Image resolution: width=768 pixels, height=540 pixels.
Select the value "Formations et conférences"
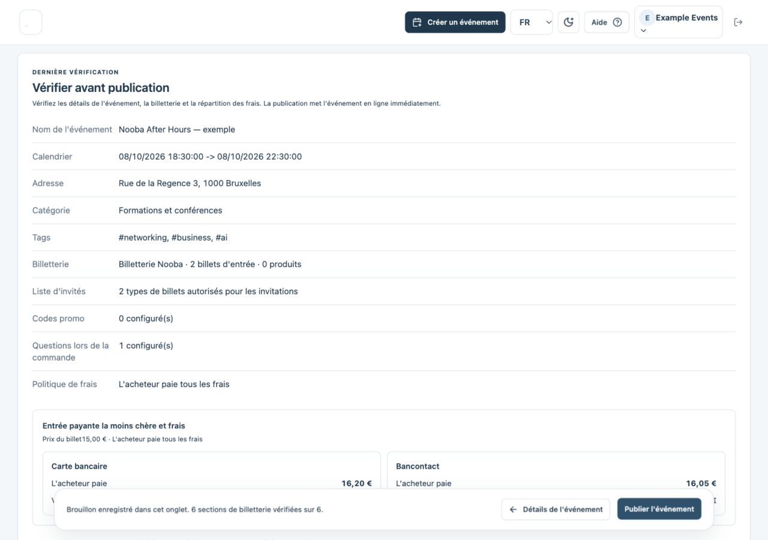click(170, 211)
